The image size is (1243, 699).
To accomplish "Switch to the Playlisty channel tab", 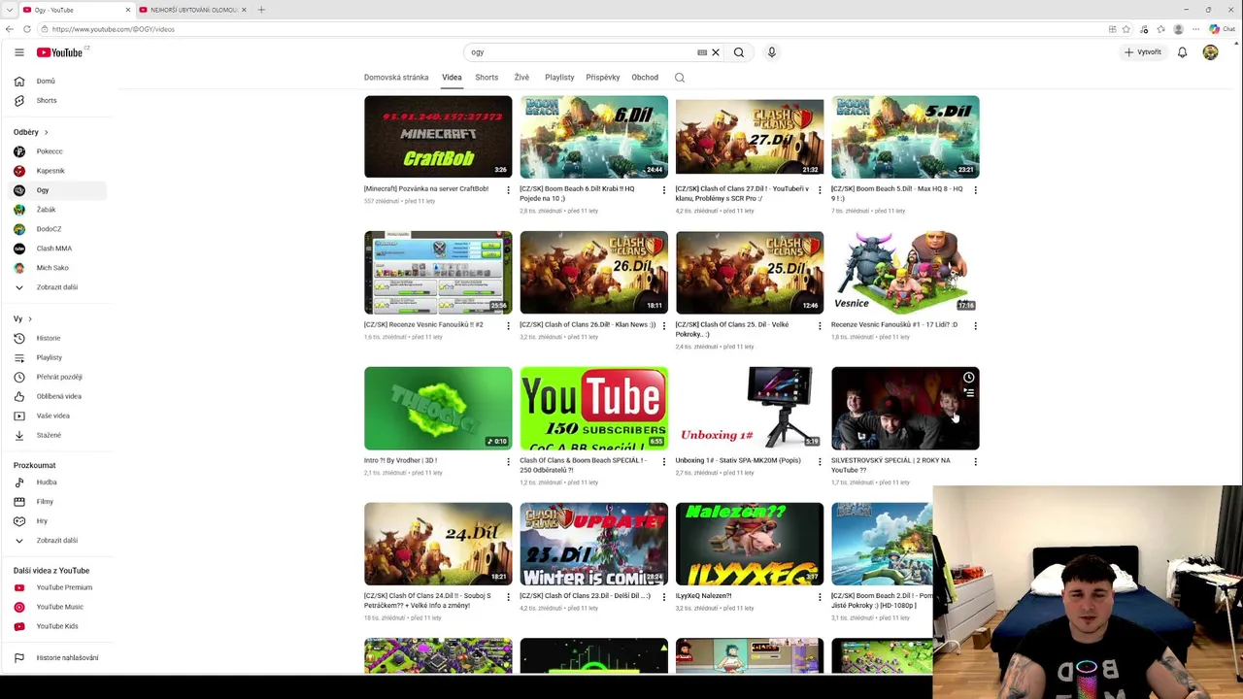I will 559,78.
